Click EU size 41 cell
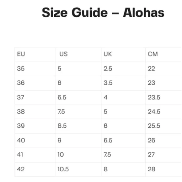Viewport: 182px width, 182px height. (35, 155)
